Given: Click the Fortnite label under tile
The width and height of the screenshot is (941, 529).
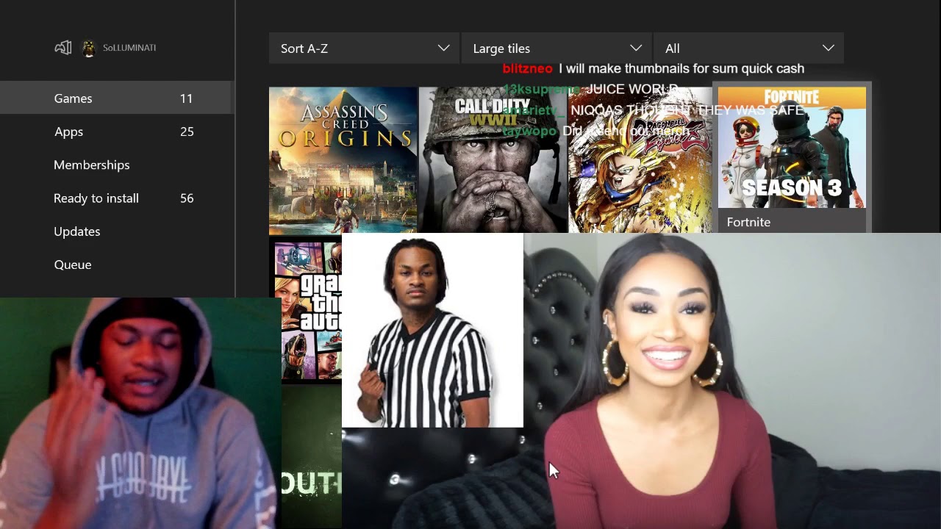Looking at the screenshot, I should [x=748, y=222].
